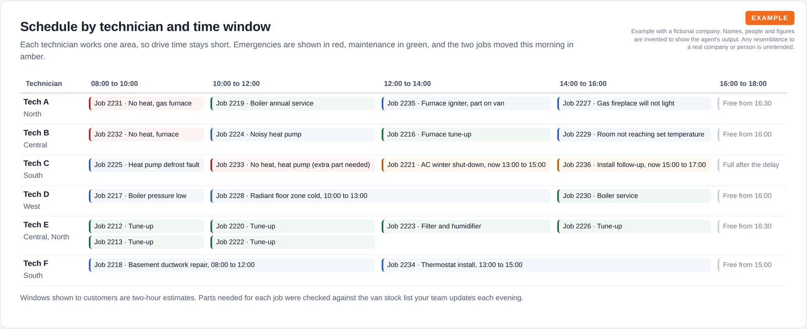Screen dimensions: 807x329
Task: Click the West area label
Action: pyautogui.click(x=32, y=206)
